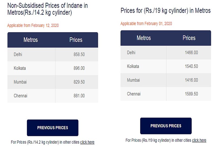Click 'Applicable from February 12, 2020' text

tap(33, 26)
